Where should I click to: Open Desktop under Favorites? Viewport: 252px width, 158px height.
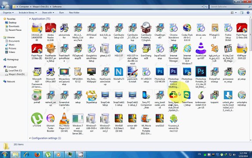pyautogui.click(x=12, y=23)
